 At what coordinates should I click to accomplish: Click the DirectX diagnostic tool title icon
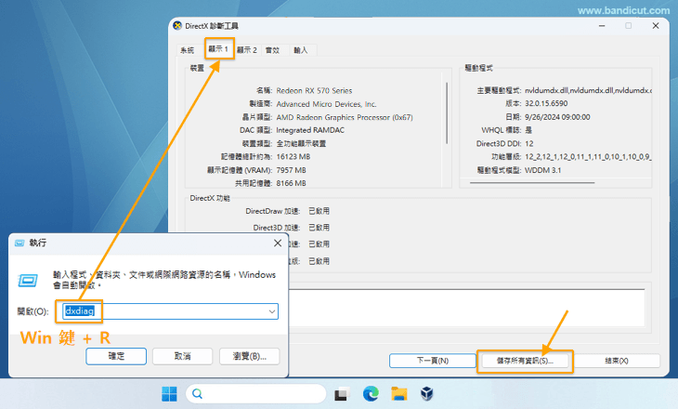click(x=177, y=25)
